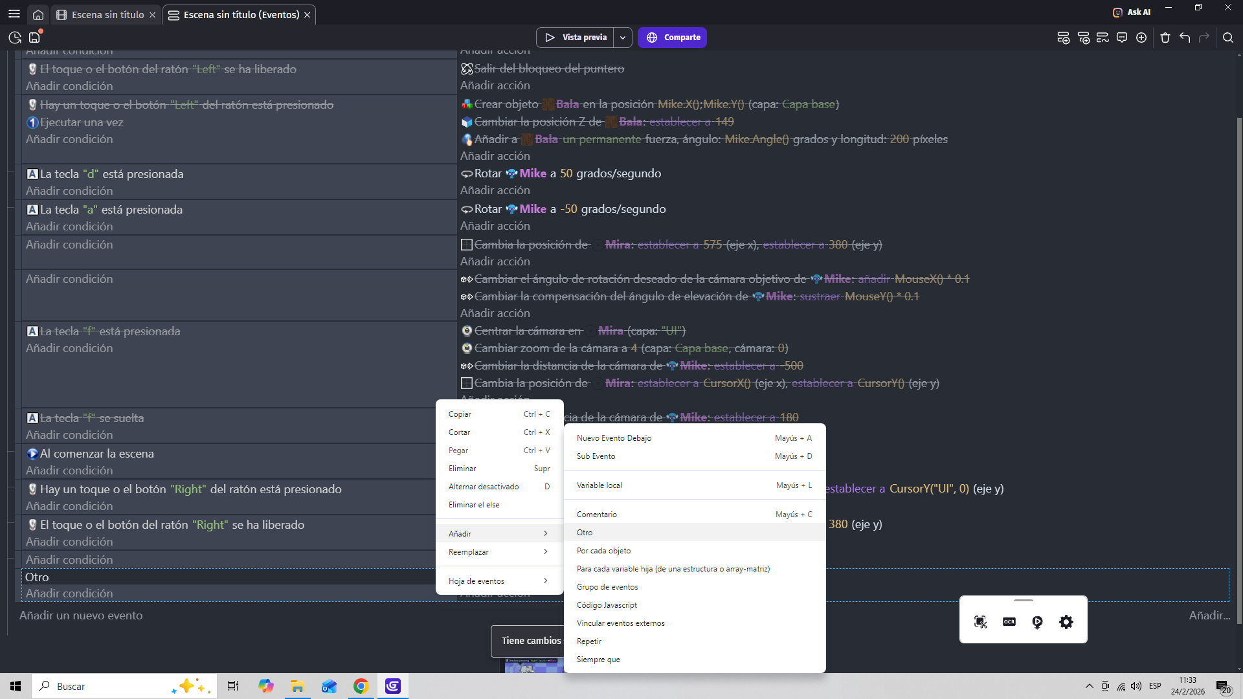
Task: Expand the Hoja de eventos submenu
Action: (x=498, y=581)
